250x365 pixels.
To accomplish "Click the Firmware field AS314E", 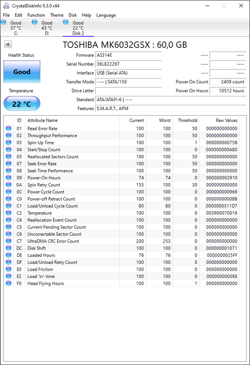I will (x=128, y=55).
